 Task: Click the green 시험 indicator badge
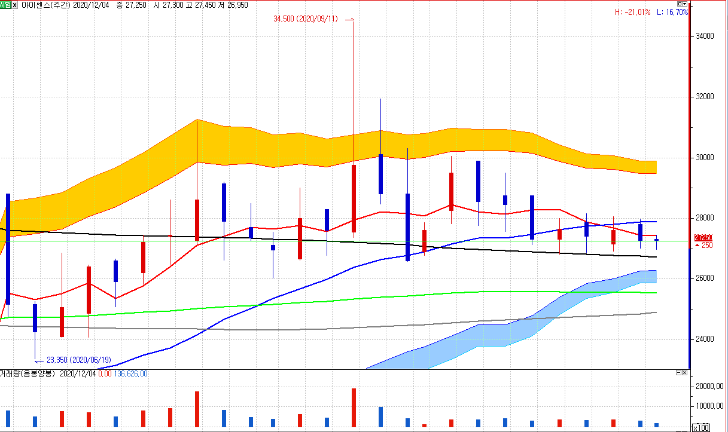(5, 4)
